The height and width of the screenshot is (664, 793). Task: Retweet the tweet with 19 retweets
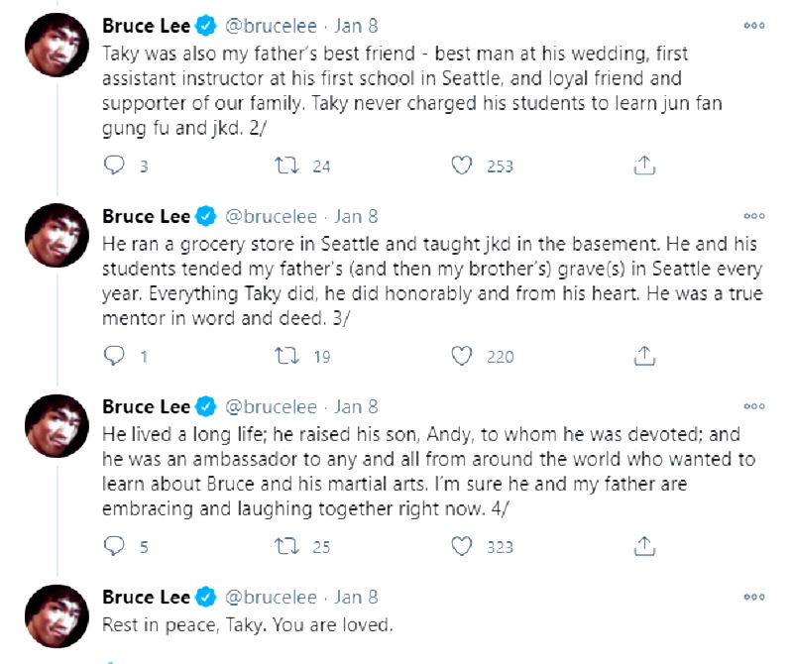pyautogui.click(x=285, y=356)
